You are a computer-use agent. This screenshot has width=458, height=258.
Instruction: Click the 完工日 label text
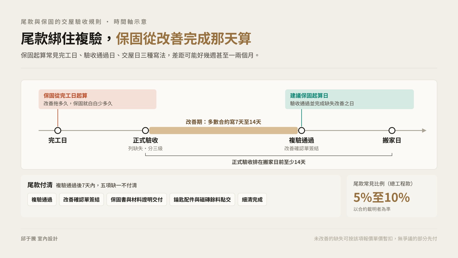(58, 140)
